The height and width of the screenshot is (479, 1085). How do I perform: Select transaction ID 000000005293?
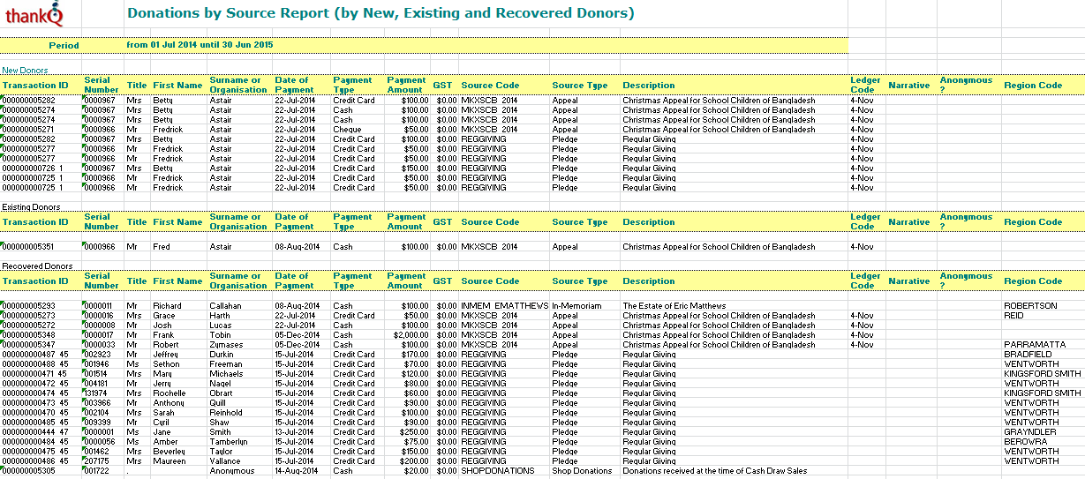tap(29, 306)
